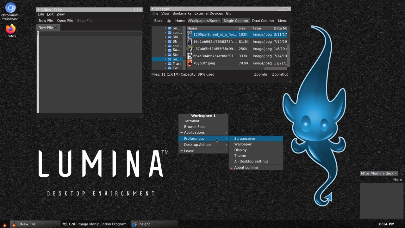Sort by the Name column header
This screenshot has width=405, height=228.
point(212,28)
